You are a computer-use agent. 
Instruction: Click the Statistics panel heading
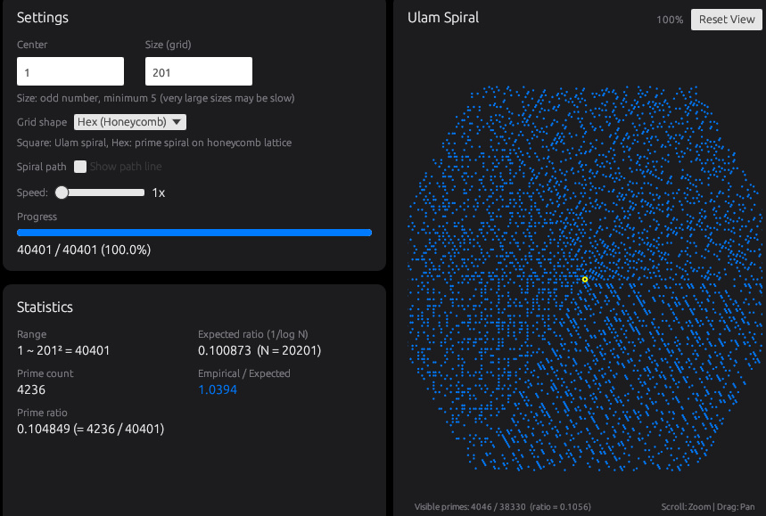pos(45,307)
